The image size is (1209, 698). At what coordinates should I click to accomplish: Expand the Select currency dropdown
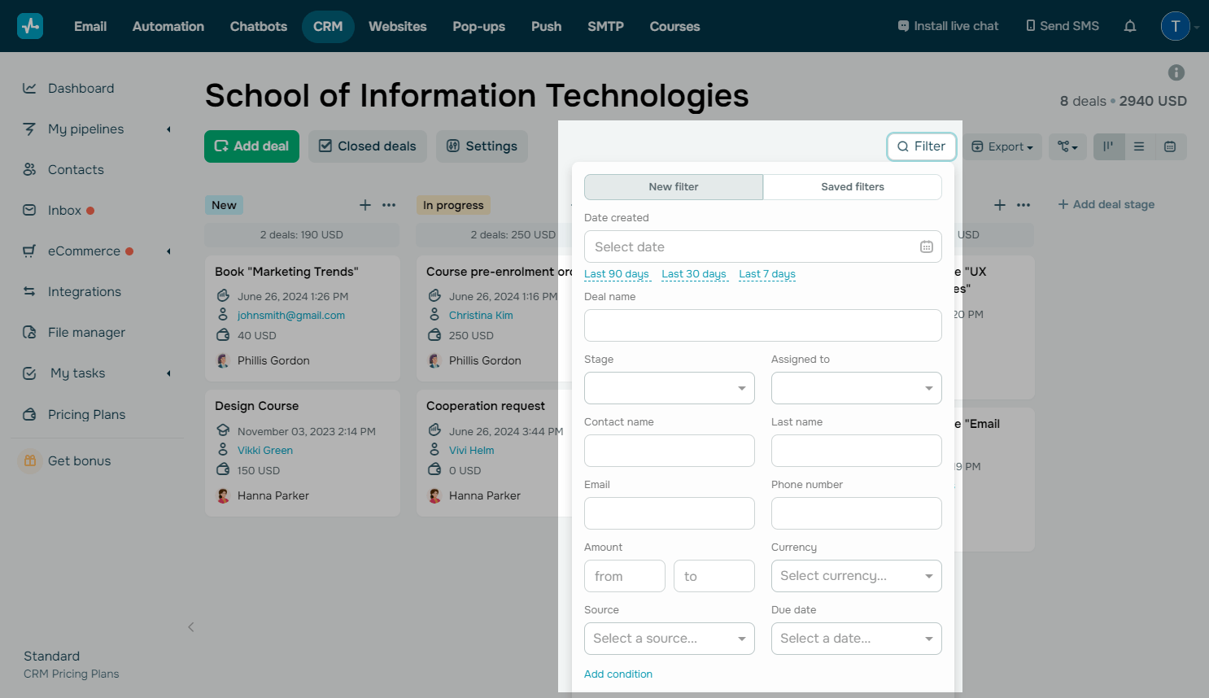pyautogui.click(x=856, y=576)
